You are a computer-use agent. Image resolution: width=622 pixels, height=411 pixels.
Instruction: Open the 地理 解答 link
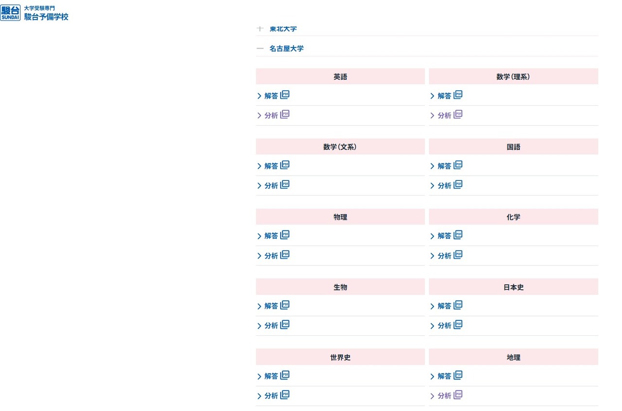coord(444,376)
